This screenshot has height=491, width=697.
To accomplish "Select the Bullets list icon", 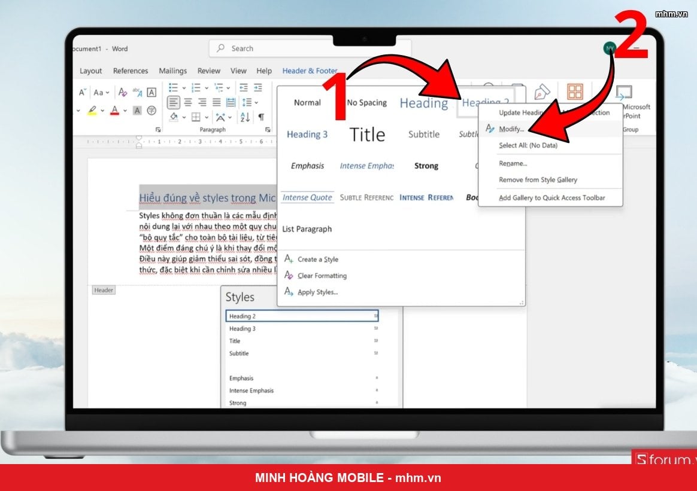I will 174,87.
